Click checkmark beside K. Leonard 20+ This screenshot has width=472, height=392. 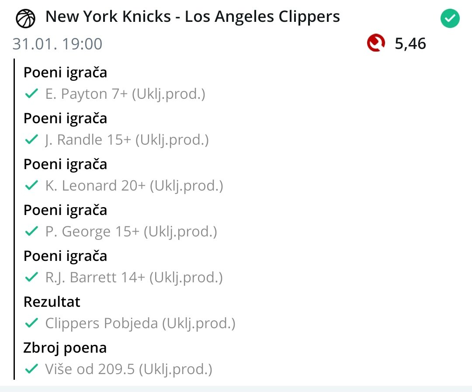pyautogui.click(x=31, y=186)
